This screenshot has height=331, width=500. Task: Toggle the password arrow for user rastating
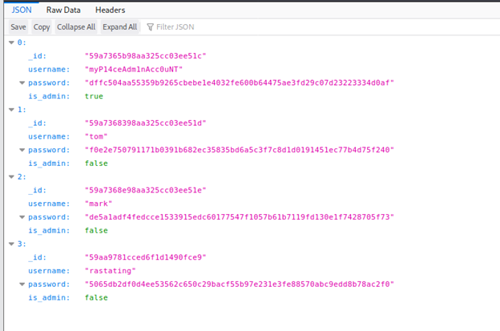[x=22, y=285]
